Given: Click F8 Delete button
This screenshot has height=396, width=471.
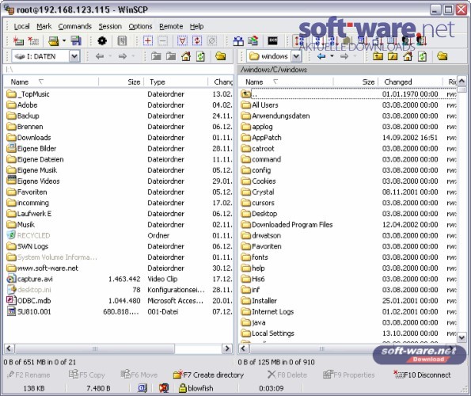Looking at the screenshot, I should click(x=287, y=375).
